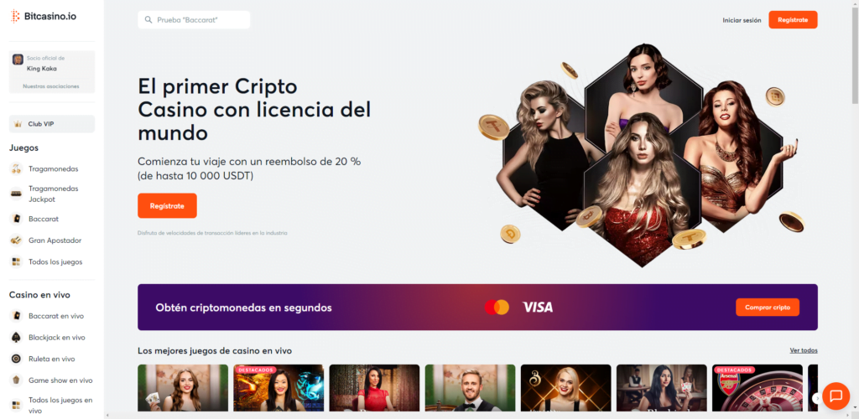The width and height of the screenshot is (859, 419).
Task: Click the hero Regístrate button
Action: pos(167,205)
